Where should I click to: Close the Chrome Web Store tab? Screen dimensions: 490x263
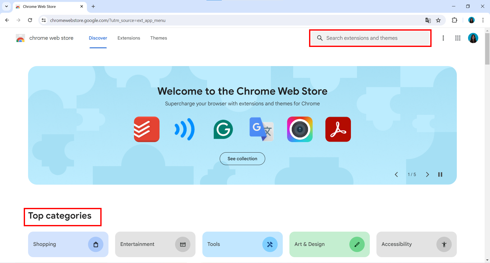point(82,6)
